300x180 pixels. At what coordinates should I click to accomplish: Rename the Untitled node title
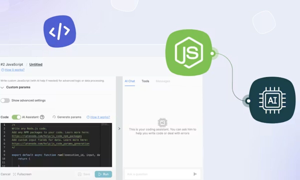[x=36, y=64]
